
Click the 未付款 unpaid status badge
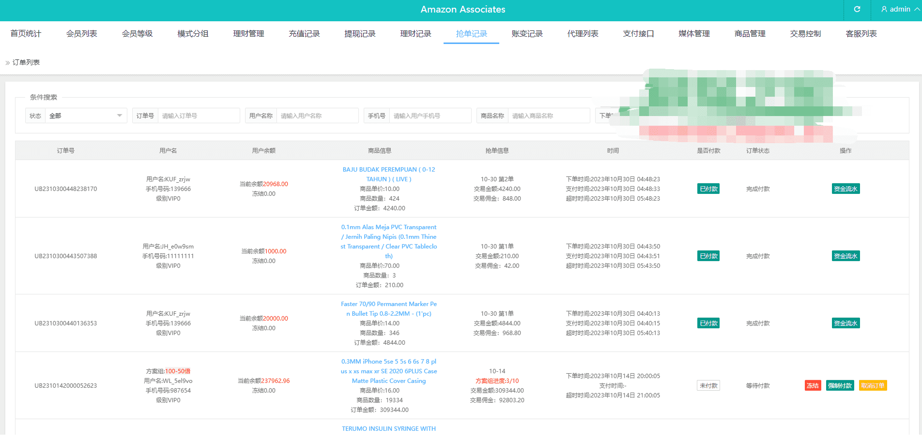[x=708, y=385]
